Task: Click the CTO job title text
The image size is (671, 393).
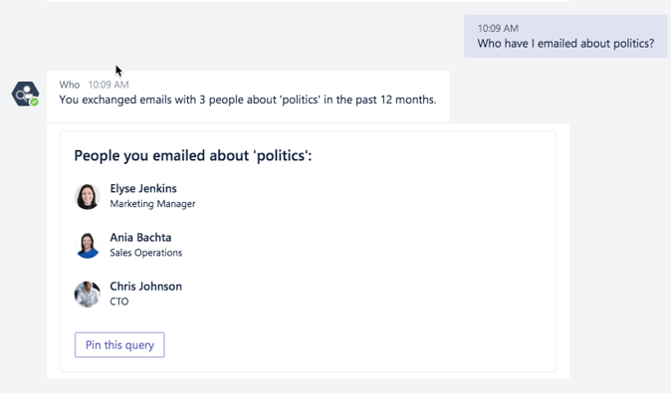Action: [x=118, y=301]
